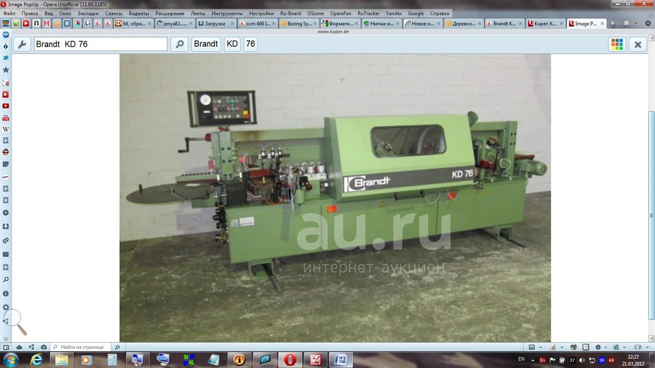Open the notes panel in the sidebar

[x=6, y=165]
